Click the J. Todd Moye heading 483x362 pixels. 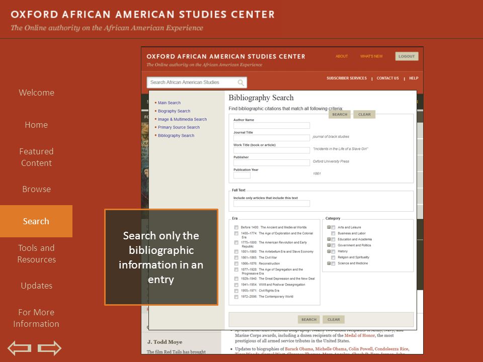tap(165, 342)
